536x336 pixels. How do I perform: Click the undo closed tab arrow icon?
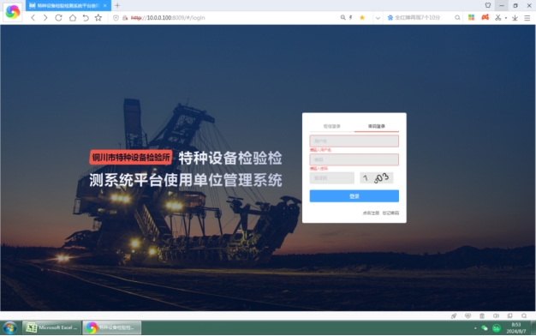(86, 18)
